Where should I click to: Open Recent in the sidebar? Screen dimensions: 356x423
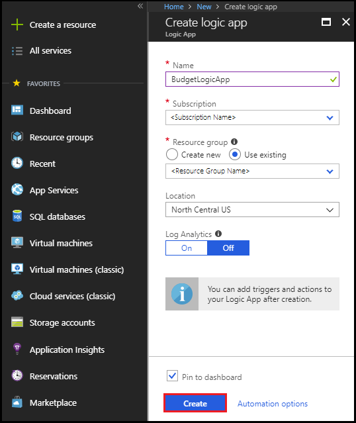tap(42, 164)
